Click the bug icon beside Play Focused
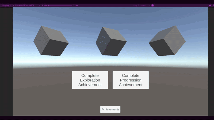 coord(152,5)
